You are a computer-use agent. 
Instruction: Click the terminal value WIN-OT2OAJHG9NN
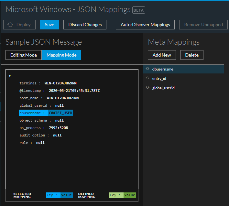60,83
